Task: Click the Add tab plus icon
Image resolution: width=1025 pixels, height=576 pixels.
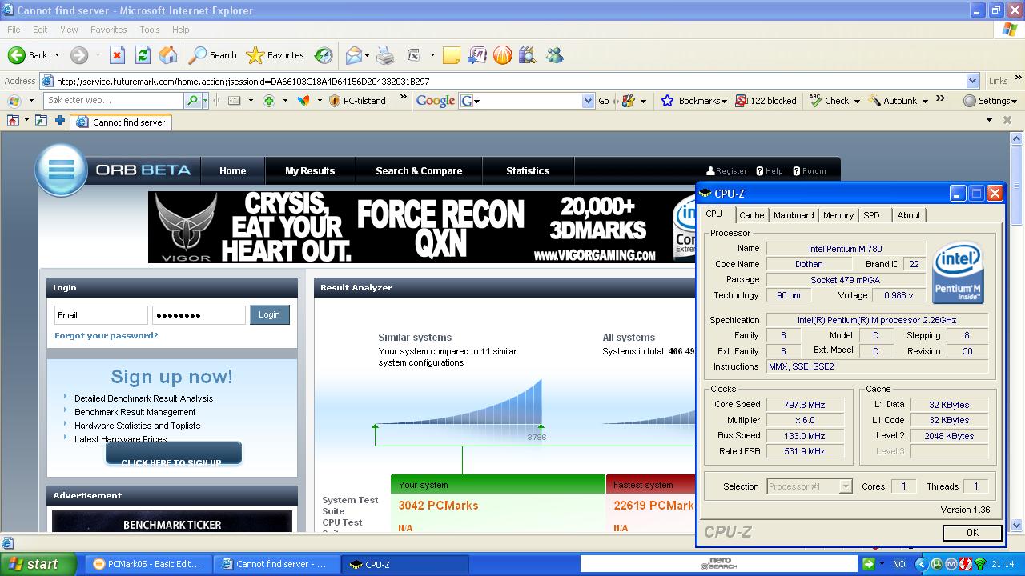Action: click(x=59, y=121)
